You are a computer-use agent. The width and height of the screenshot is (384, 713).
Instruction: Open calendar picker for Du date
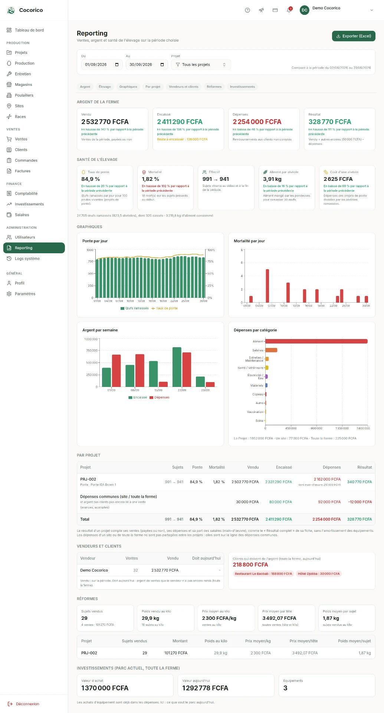click(117, 65)
